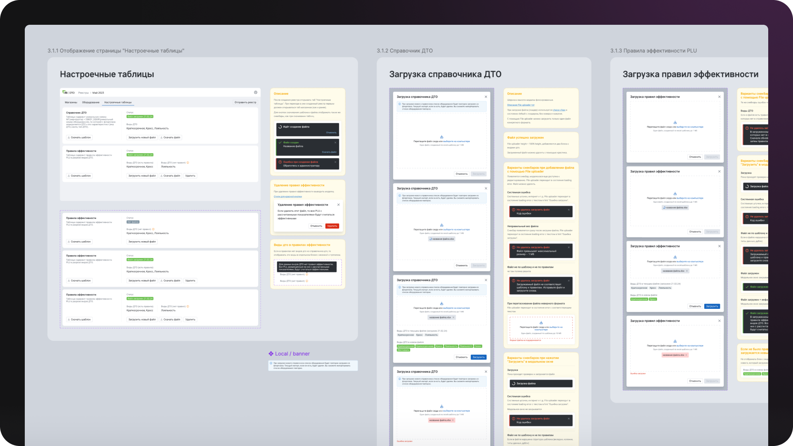
Task: Close empty Загрузка справочника ДТО modal
Action: click(x=486, y=97)
